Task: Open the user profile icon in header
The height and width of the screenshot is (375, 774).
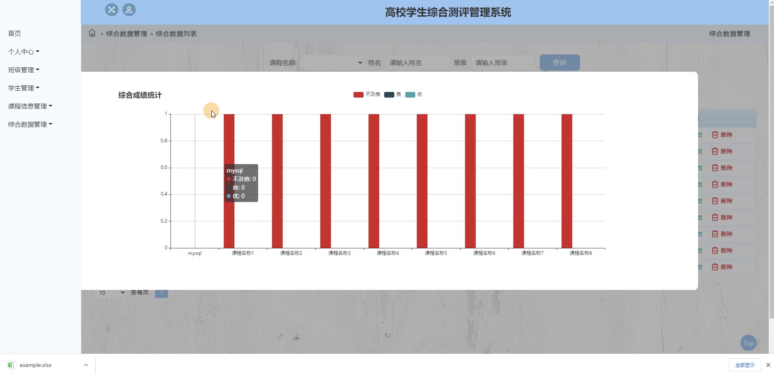Action: (129, 10)
